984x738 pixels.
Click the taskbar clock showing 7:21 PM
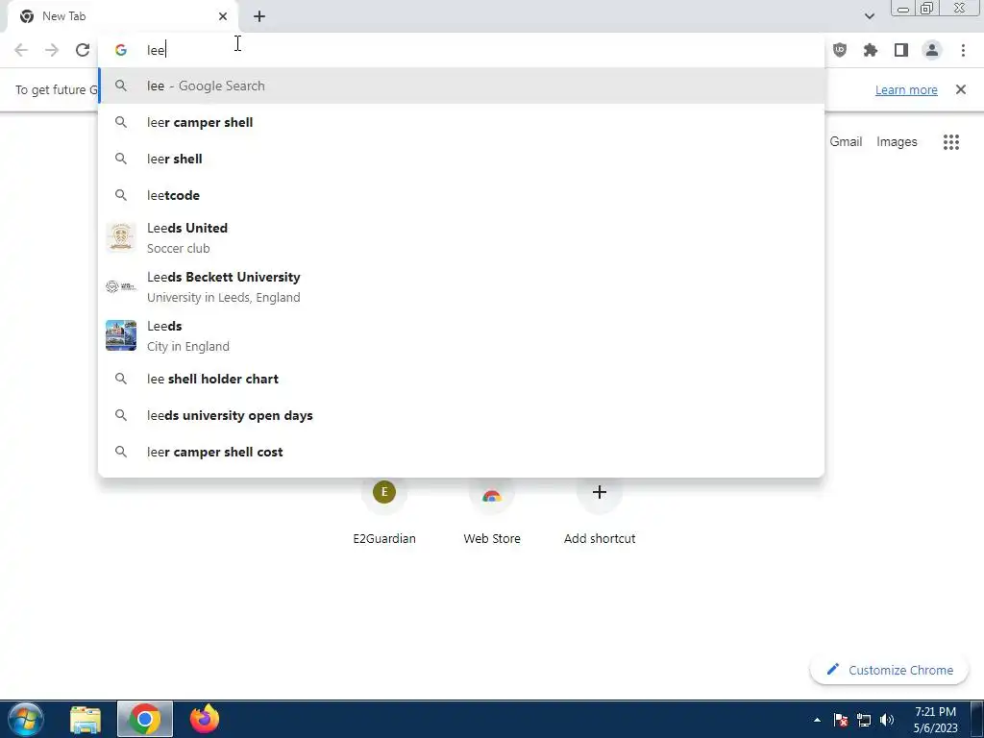point(935,719)
